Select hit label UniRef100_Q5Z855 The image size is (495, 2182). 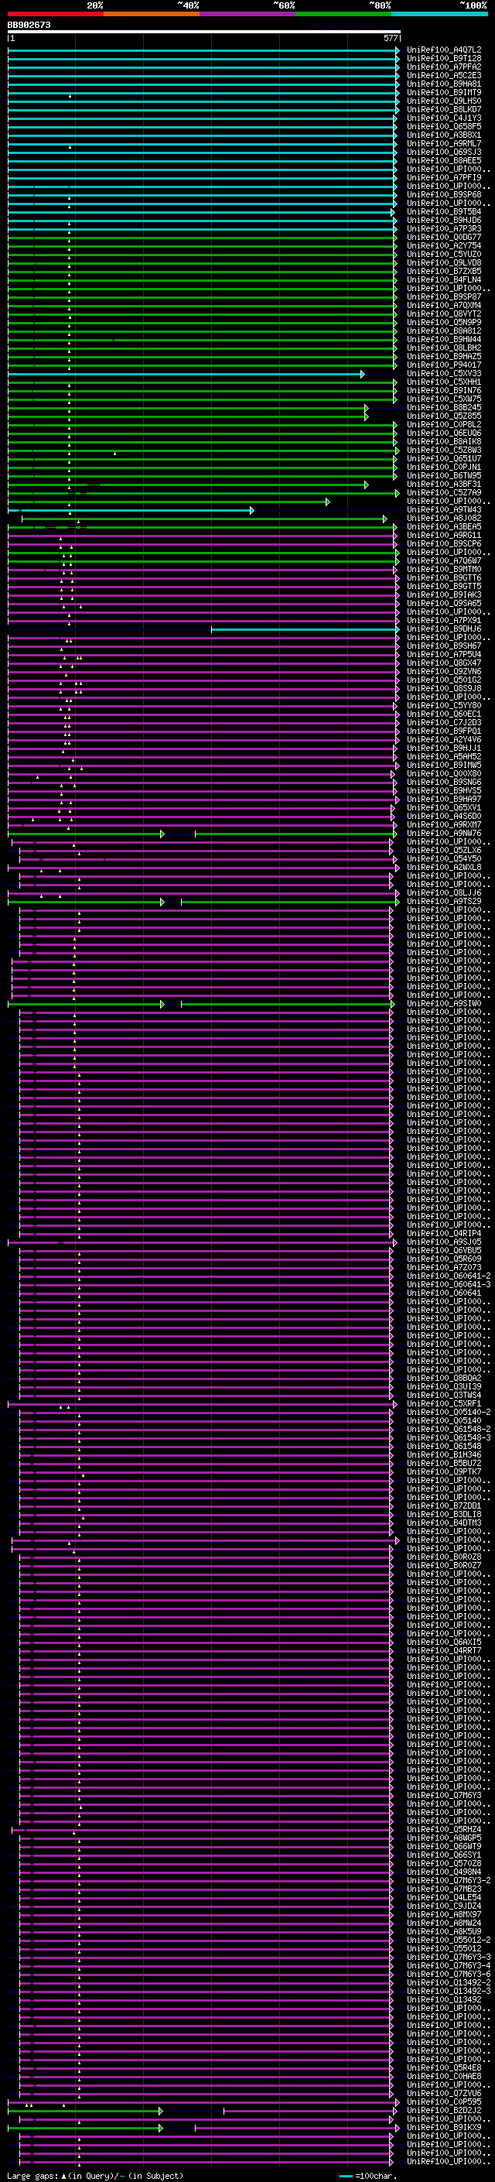tap(444, 416)
